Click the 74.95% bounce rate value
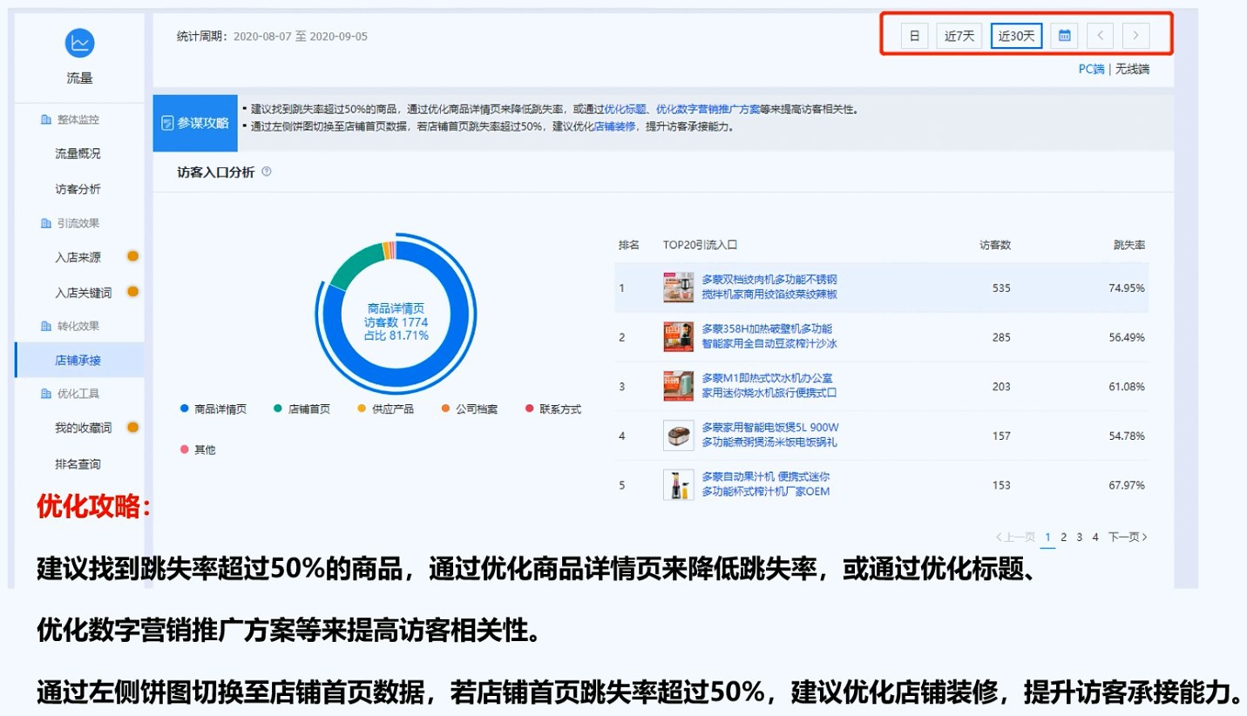 click(x=1127, y=288)
